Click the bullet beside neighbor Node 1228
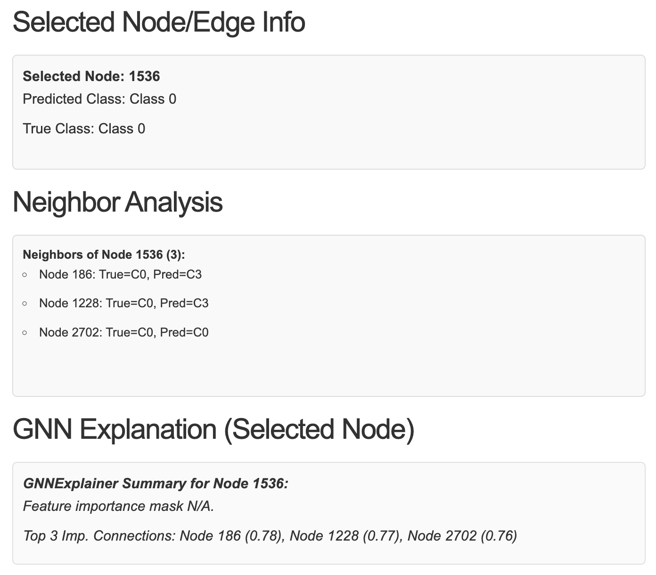Screen dimensions: 656x575 pos(25,304)
